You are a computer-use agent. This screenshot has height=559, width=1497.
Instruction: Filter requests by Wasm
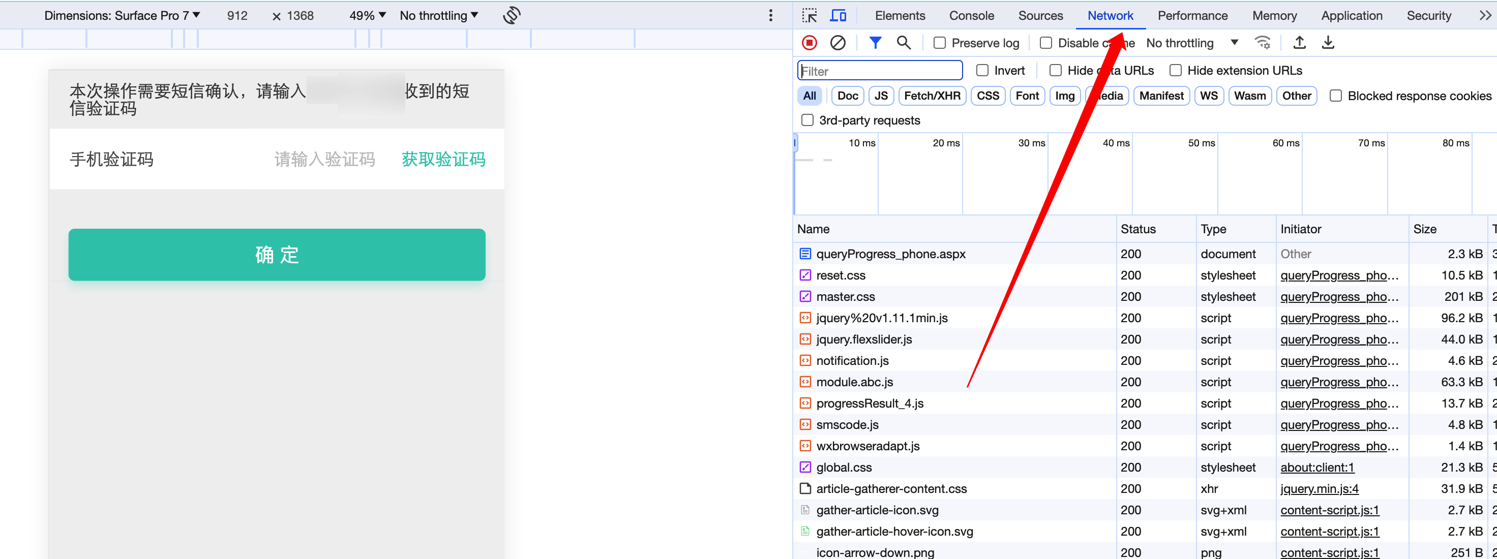[1249, 96]
